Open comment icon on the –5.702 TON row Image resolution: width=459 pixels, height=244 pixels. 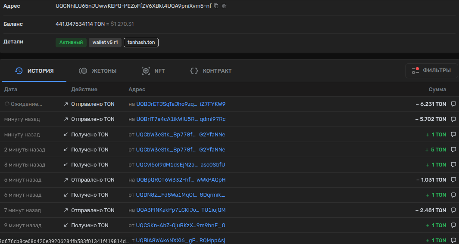(453, 119)
